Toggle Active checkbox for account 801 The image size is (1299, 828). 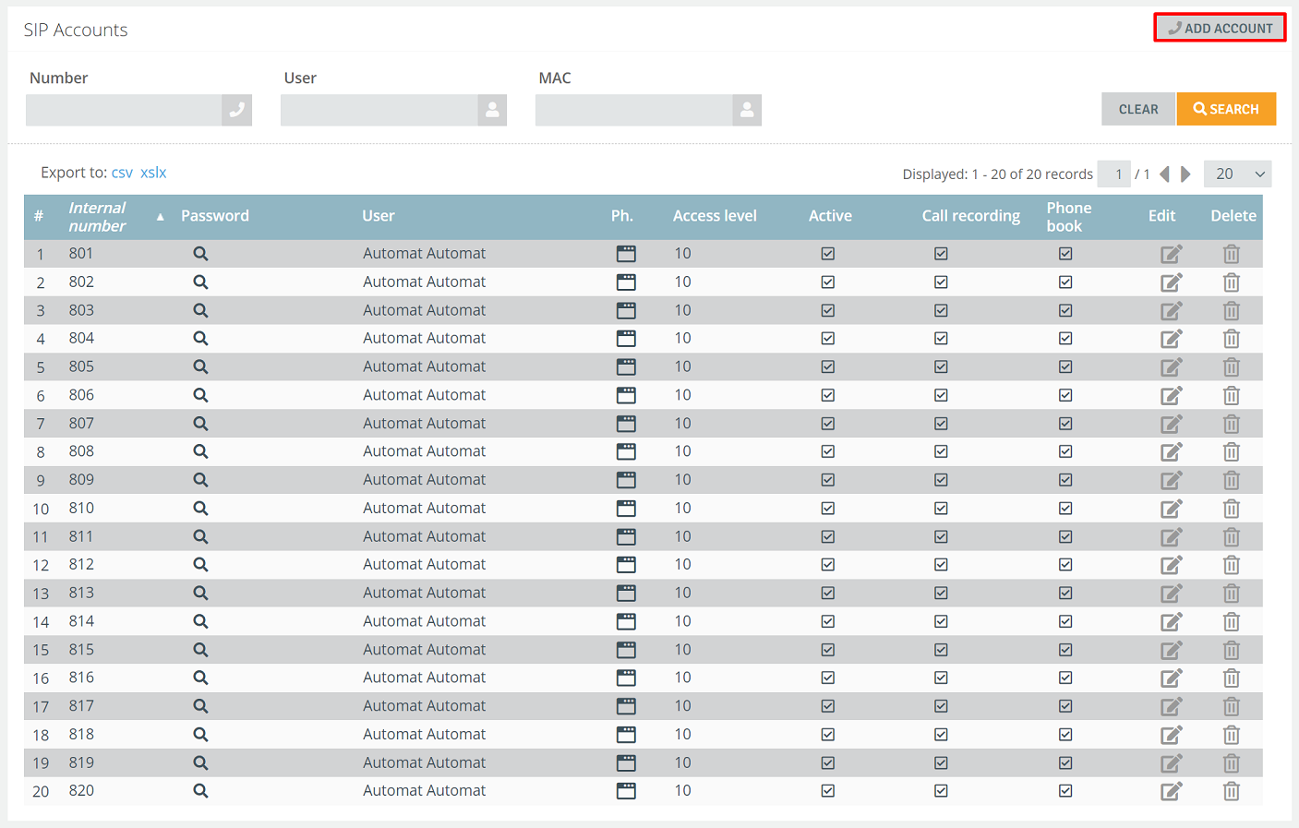tap(828, 254)
